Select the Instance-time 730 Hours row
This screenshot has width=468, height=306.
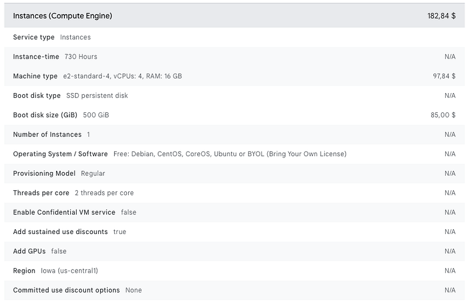[235, 57]
